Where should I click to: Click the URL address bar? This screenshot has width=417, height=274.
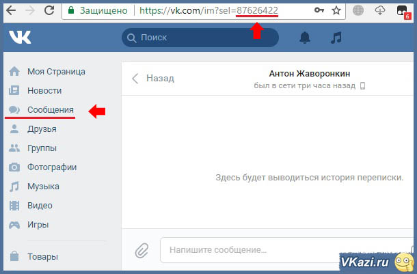[x=204, y=11]
